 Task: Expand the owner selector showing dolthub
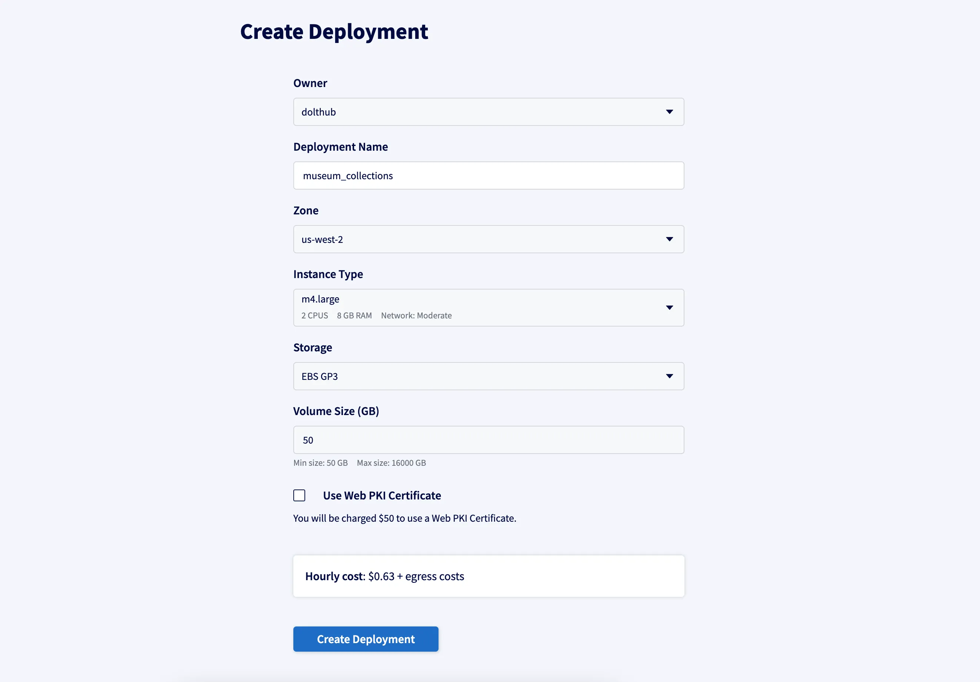point(488,112)
